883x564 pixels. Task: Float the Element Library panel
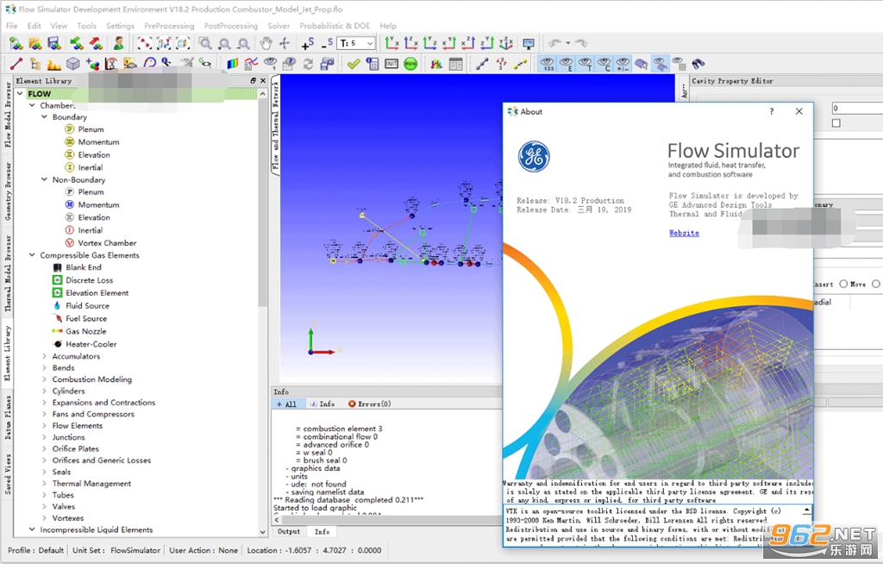point(254,81)
